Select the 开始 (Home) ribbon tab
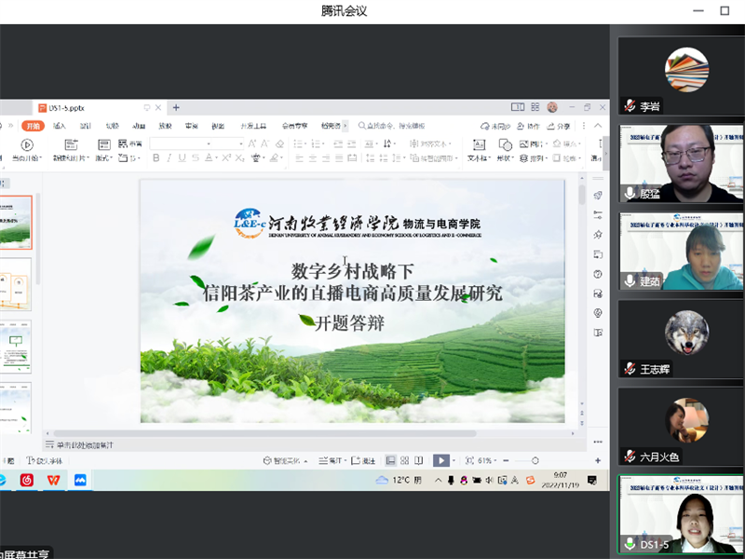The image size is (745, 559). (x=34, y=126)
